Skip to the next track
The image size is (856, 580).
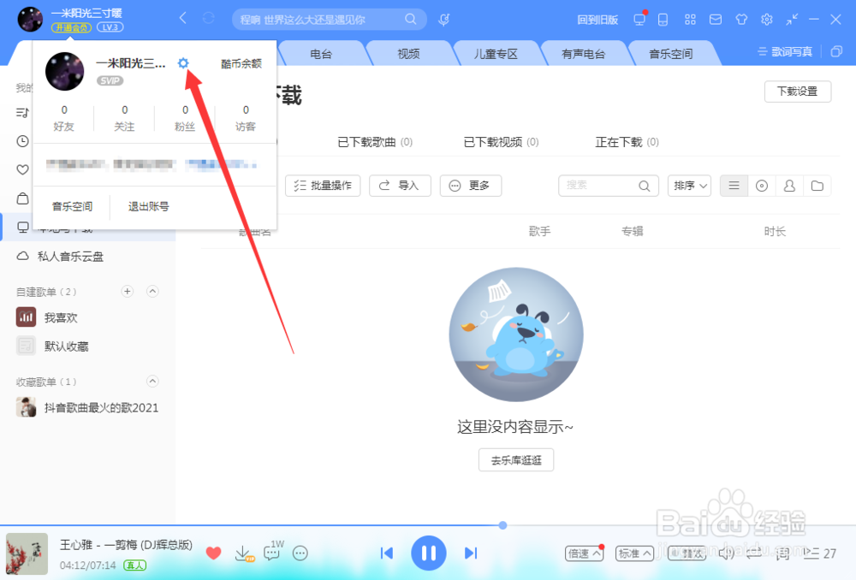point(471,553)
